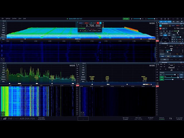Click the TX indicator in status bar
Screen dimensions: 184x138
170,119
